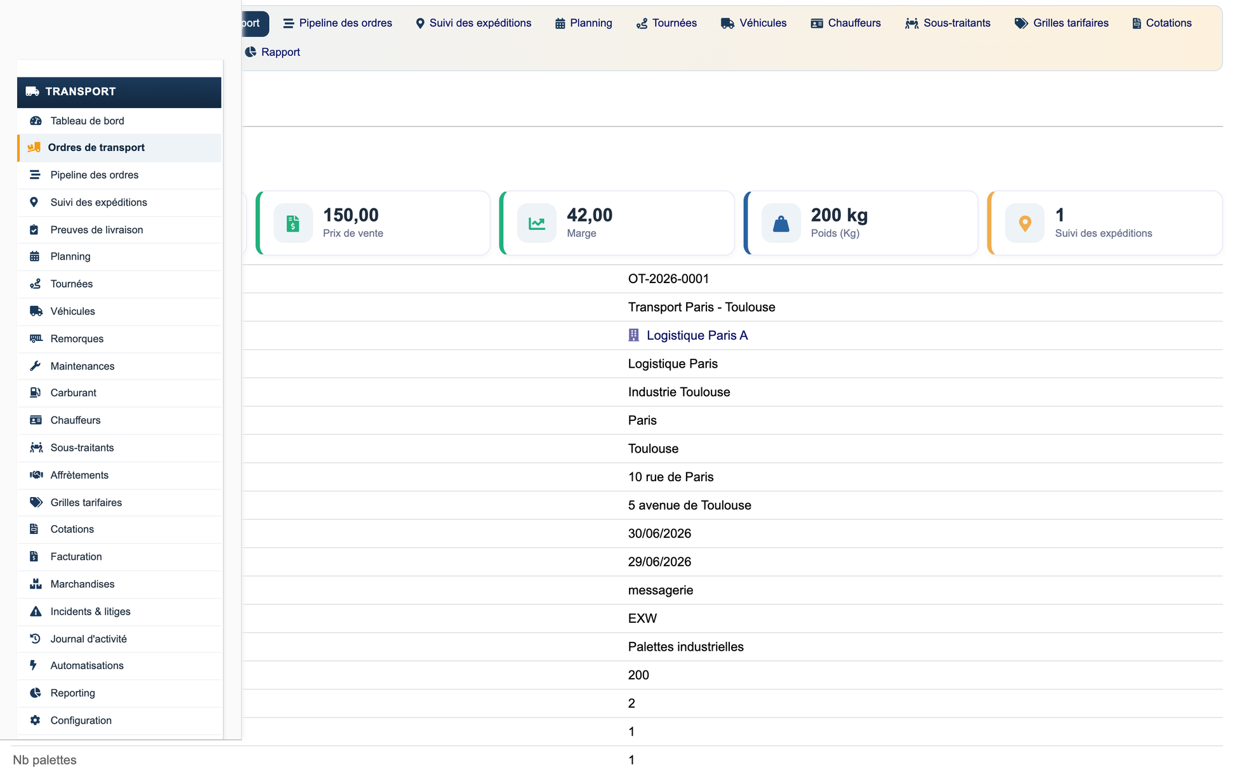This screenshot has height=772, width=1235.
Task: Click Pipeline des ordres icon in sidebar
Action: (35, 175)
